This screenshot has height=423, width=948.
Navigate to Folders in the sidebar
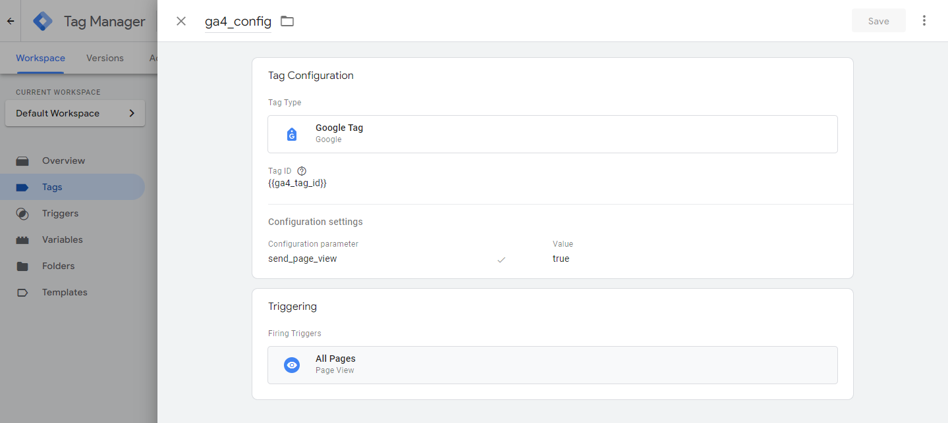click(x=58, y=266)
